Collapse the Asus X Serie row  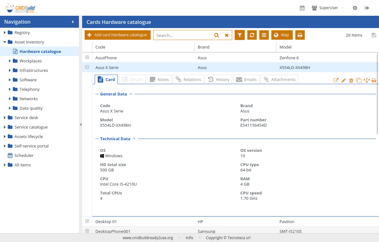tap(87, 67)
